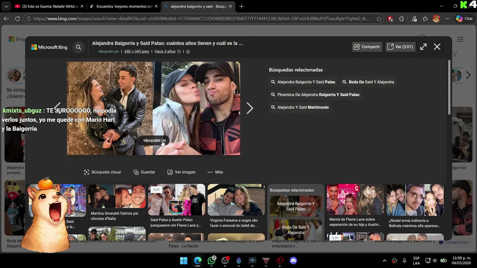
Task: Open the elpopular.pe source link under title
Action: click(108, 51)
